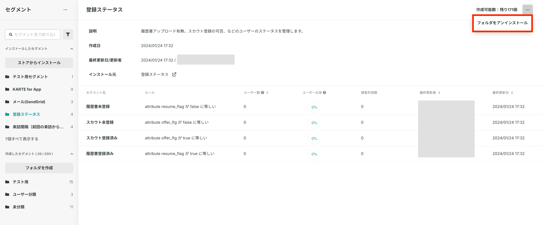Click folder icon of テスト用セグメント

coord(7,77)
